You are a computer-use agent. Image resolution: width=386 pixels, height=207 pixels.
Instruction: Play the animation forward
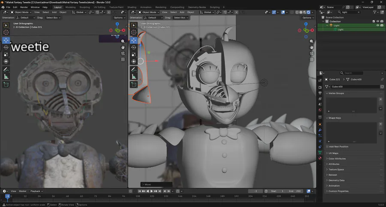[x=152, y=191]
